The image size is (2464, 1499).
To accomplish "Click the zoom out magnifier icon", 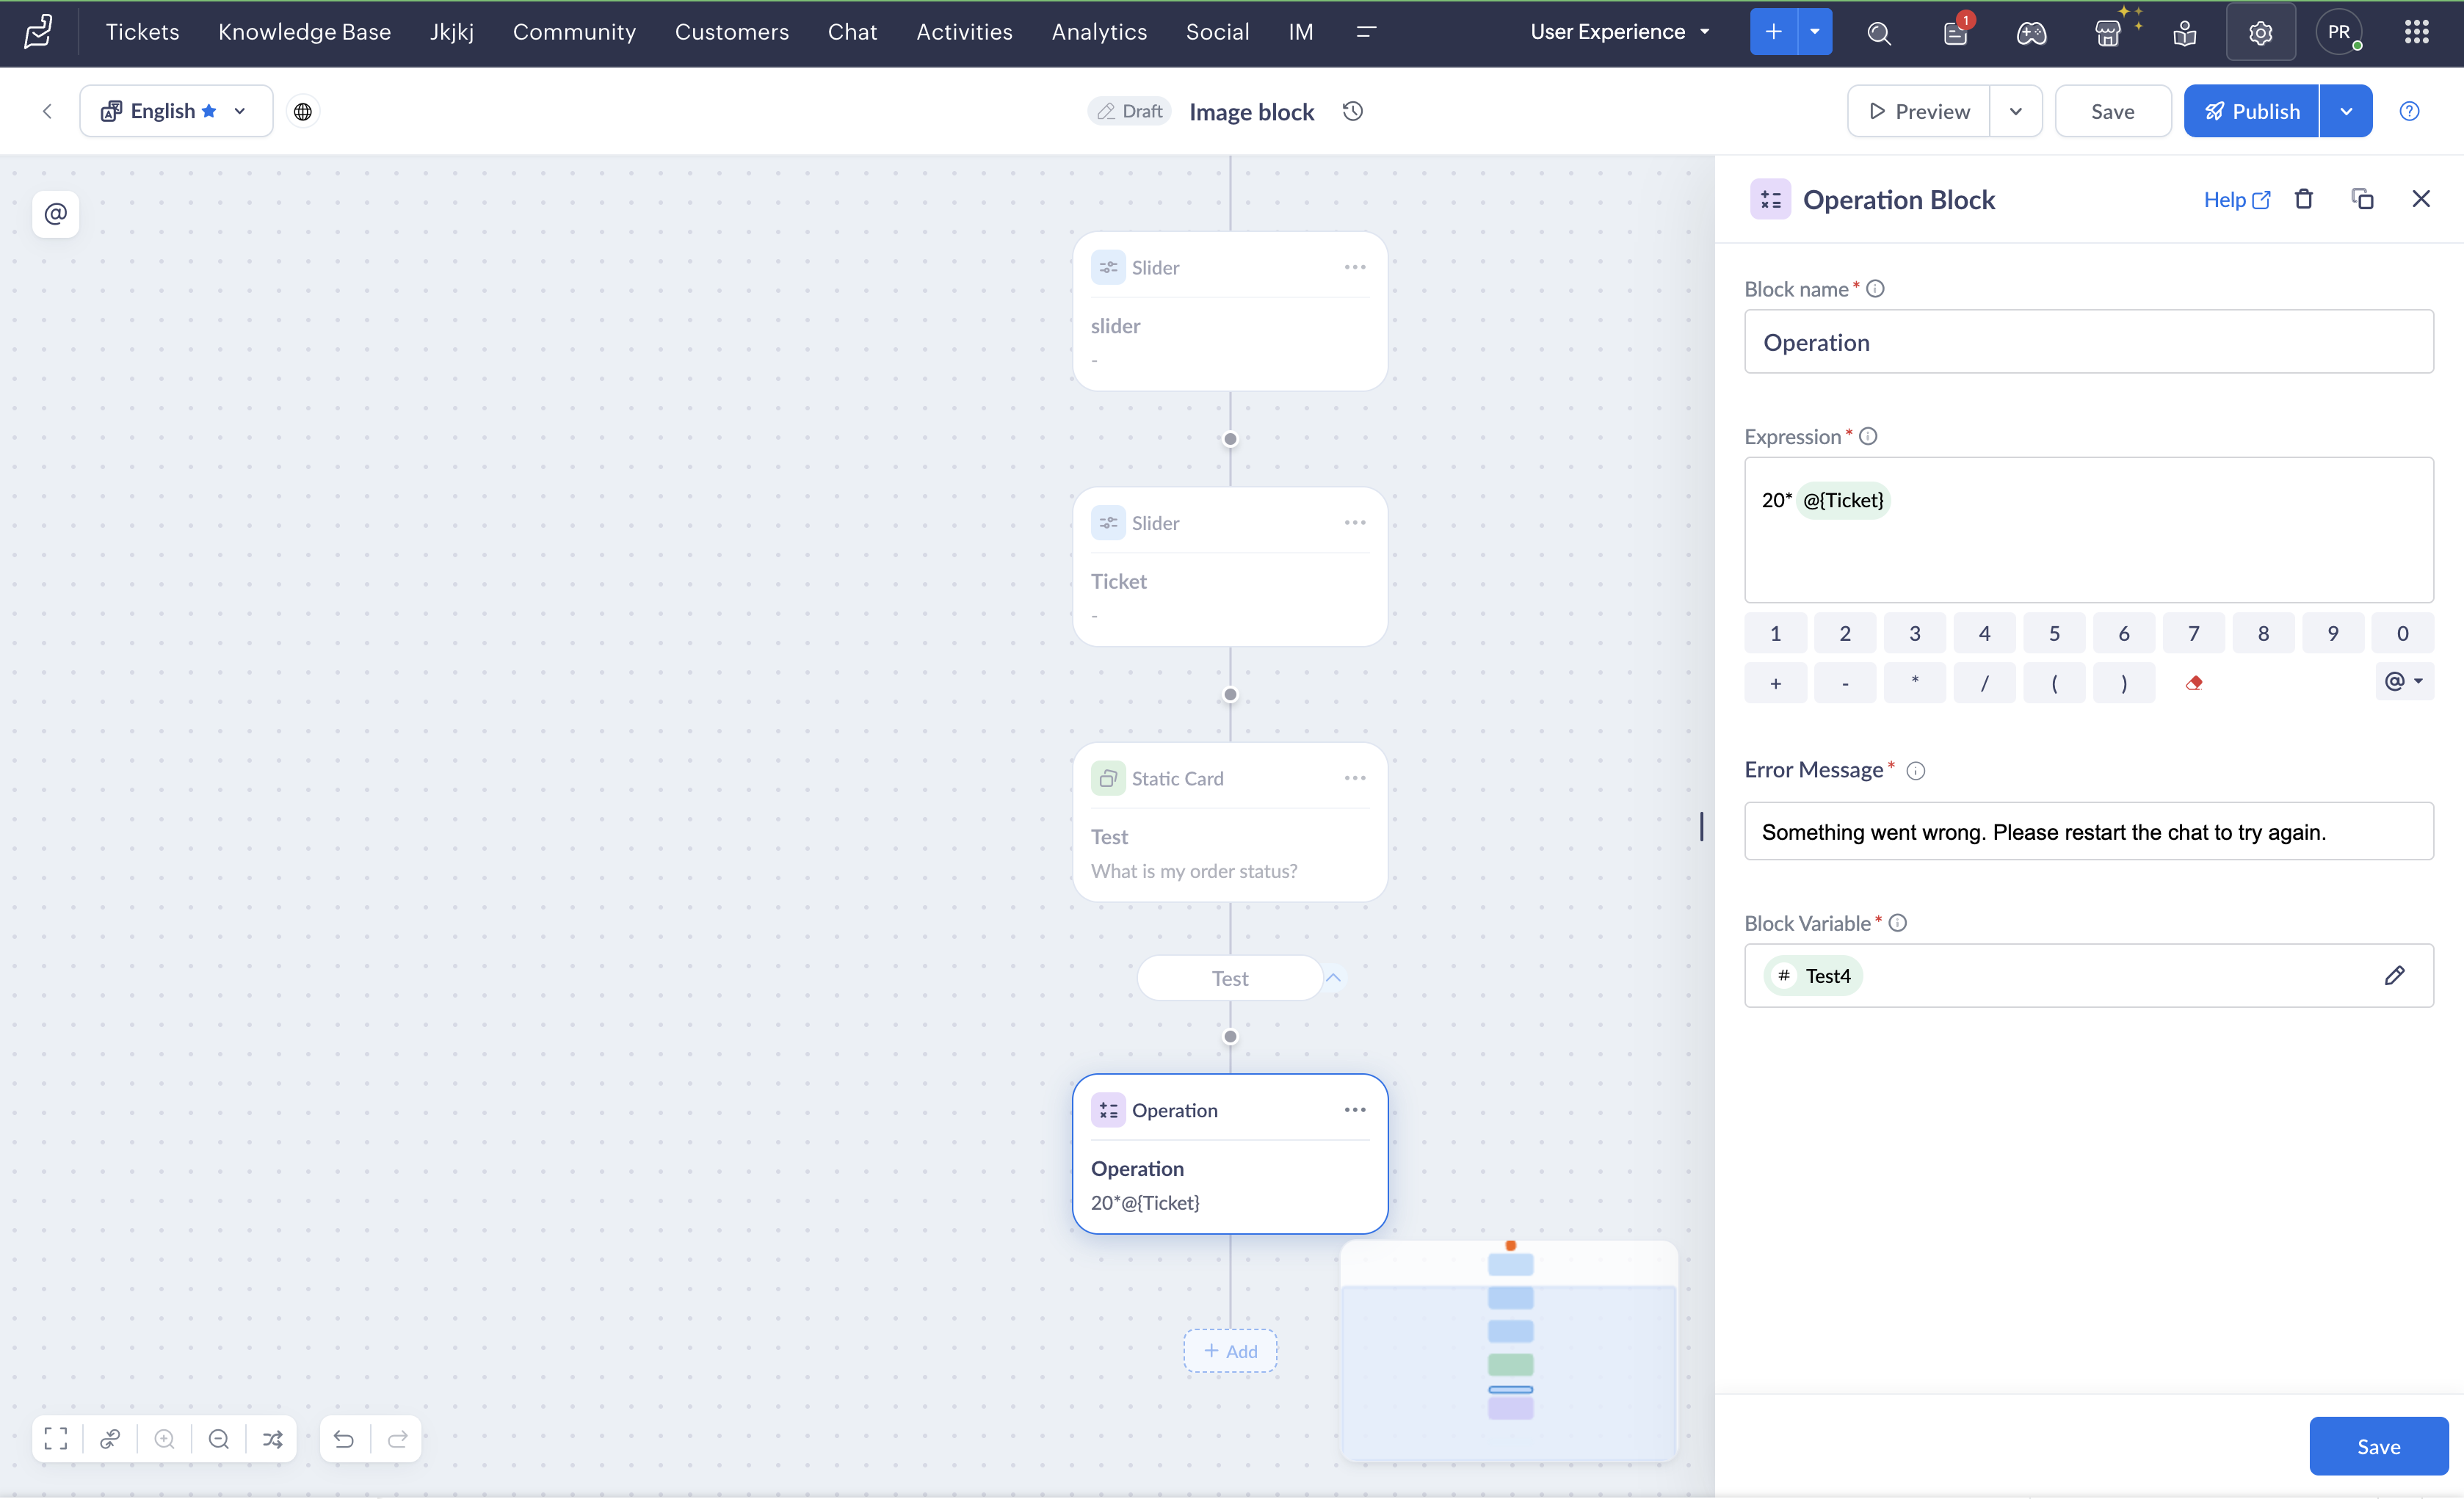I will pyautogui.click(x=219, y=1438).
